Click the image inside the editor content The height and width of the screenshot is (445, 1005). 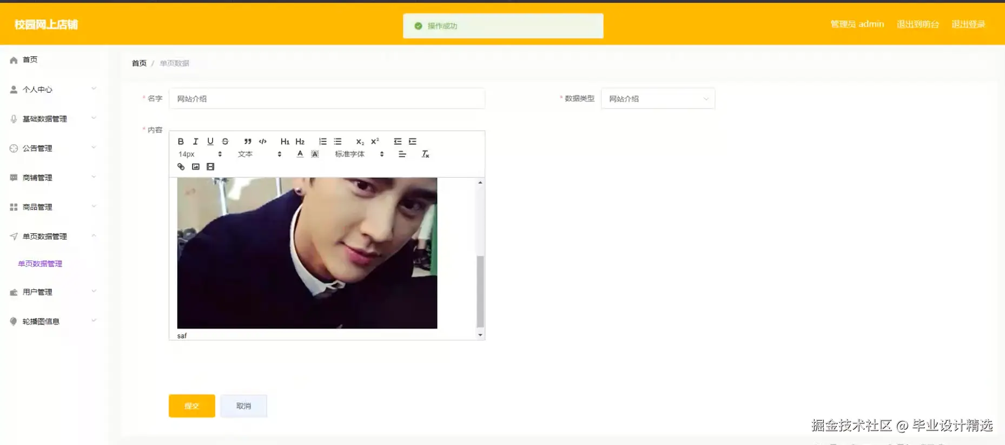click(307, 253)
